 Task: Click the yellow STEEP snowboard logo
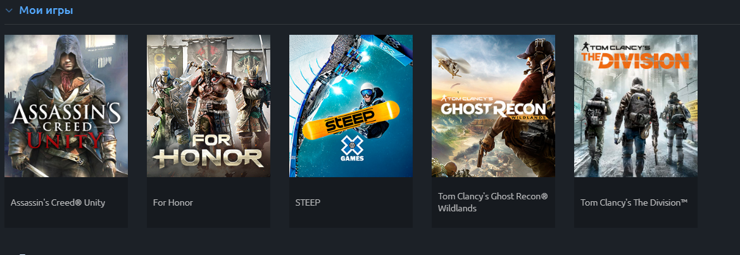point(351,119)
